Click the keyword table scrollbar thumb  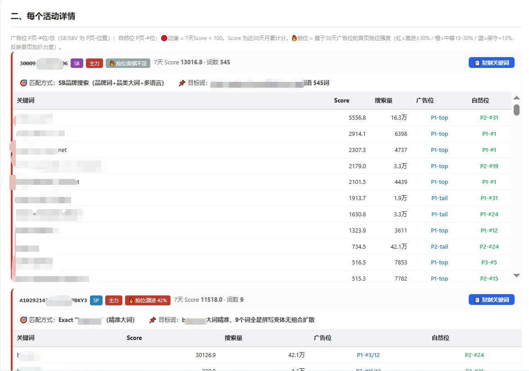coord(516,110)
